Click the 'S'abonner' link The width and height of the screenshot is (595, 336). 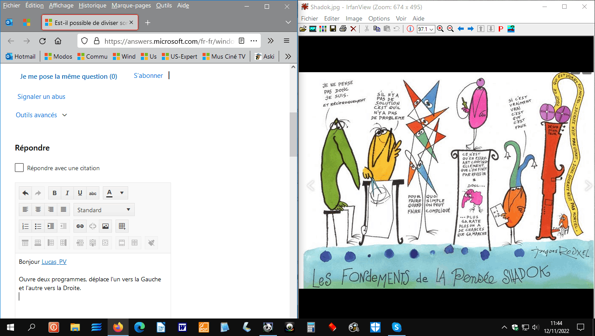148,76
